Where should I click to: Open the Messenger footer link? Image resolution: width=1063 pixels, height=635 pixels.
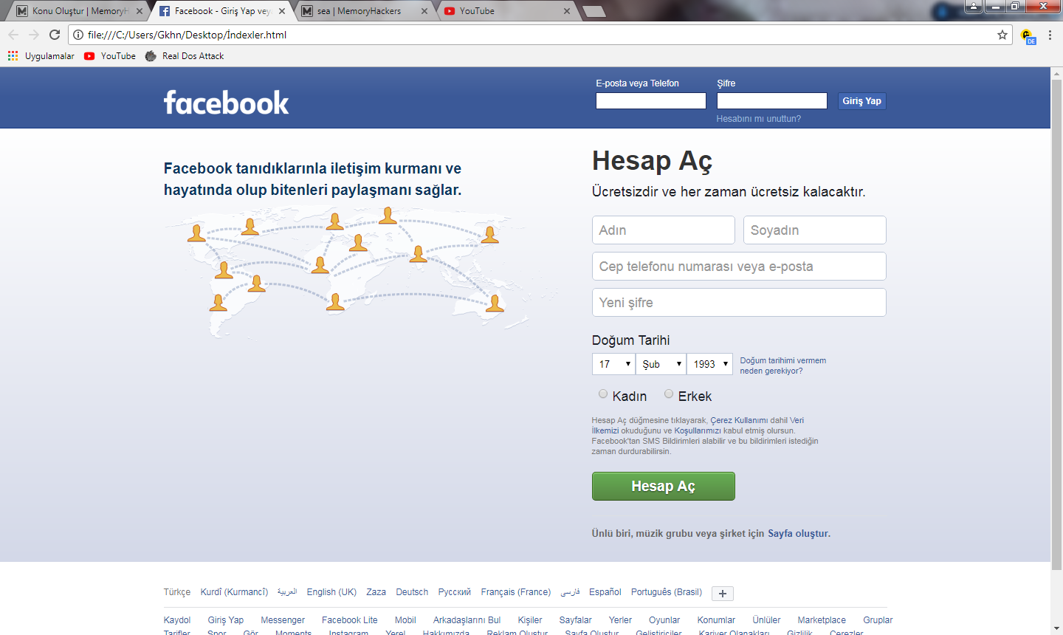pos(283,620)
